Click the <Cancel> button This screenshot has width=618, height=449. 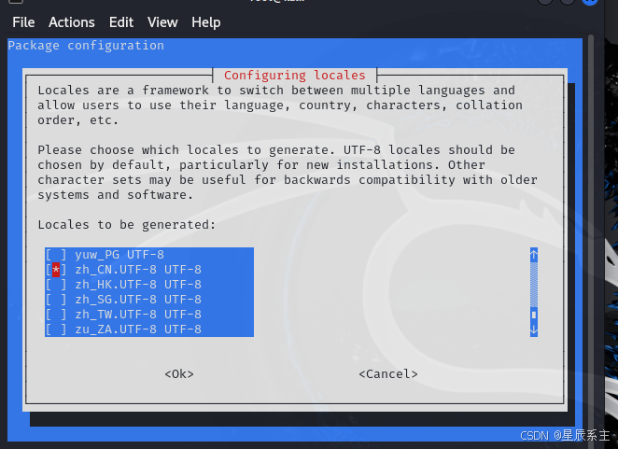coord(388,373)
